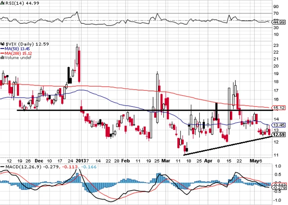Click the $VIX candlestick symbol icon
The height and width of the screenshot is (205, 288).
click(x=2, y=44)
